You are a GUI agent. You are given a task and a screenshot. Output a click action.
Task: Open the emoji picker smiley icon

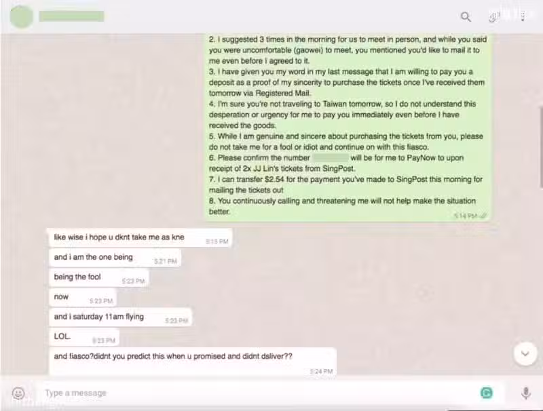18,393
